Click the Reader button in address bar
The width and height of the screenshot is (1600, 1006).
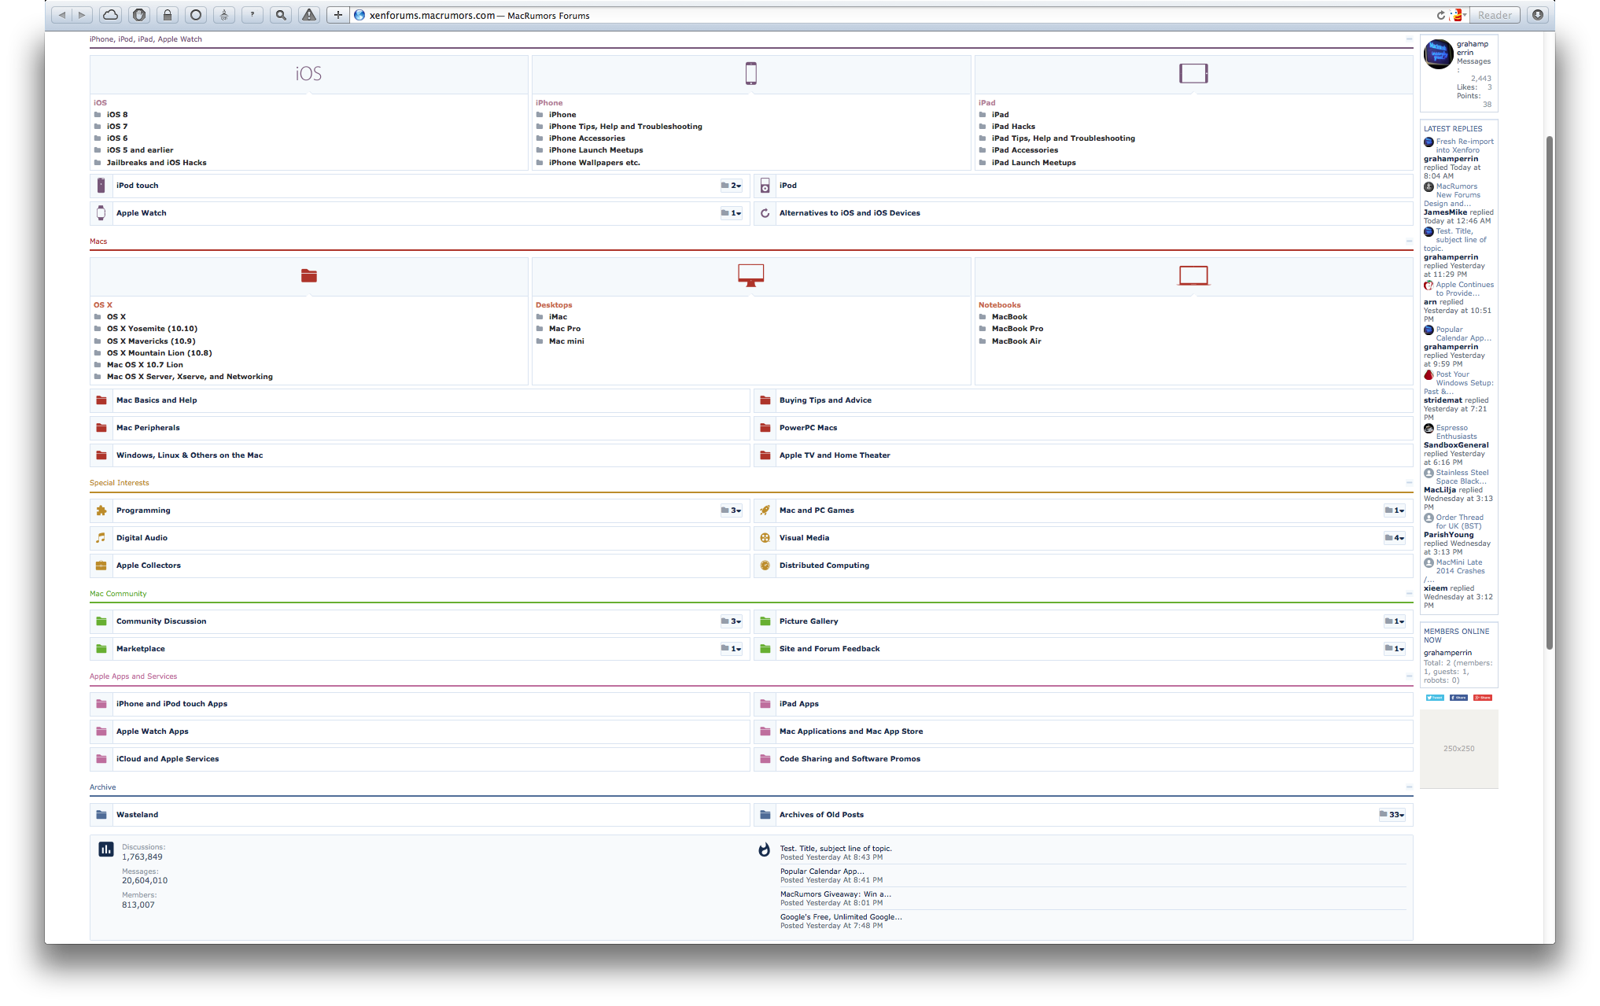tap(1495, 15)
